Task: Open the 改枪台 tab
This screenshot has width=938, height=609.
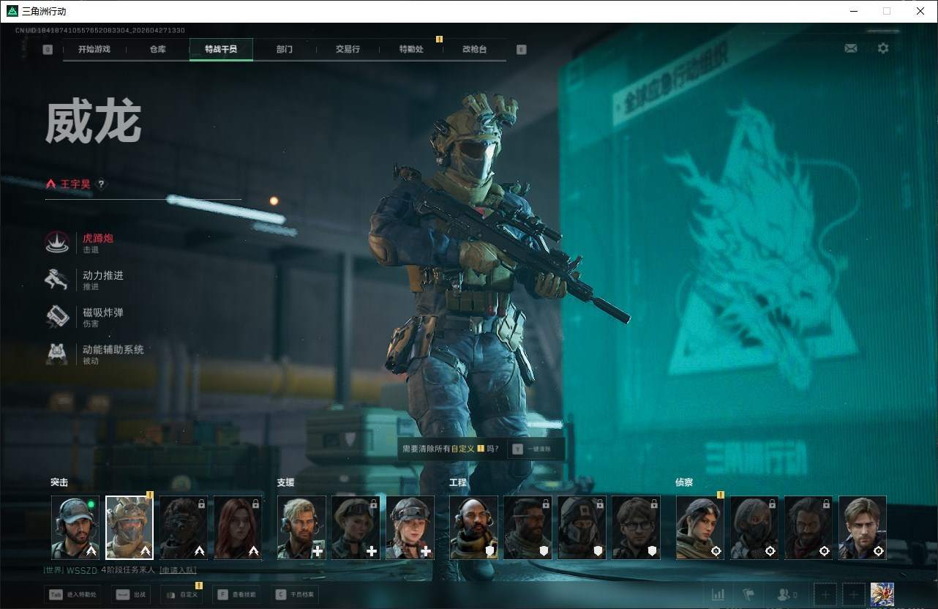Action: pyautogui.click(x=474, y=50)
